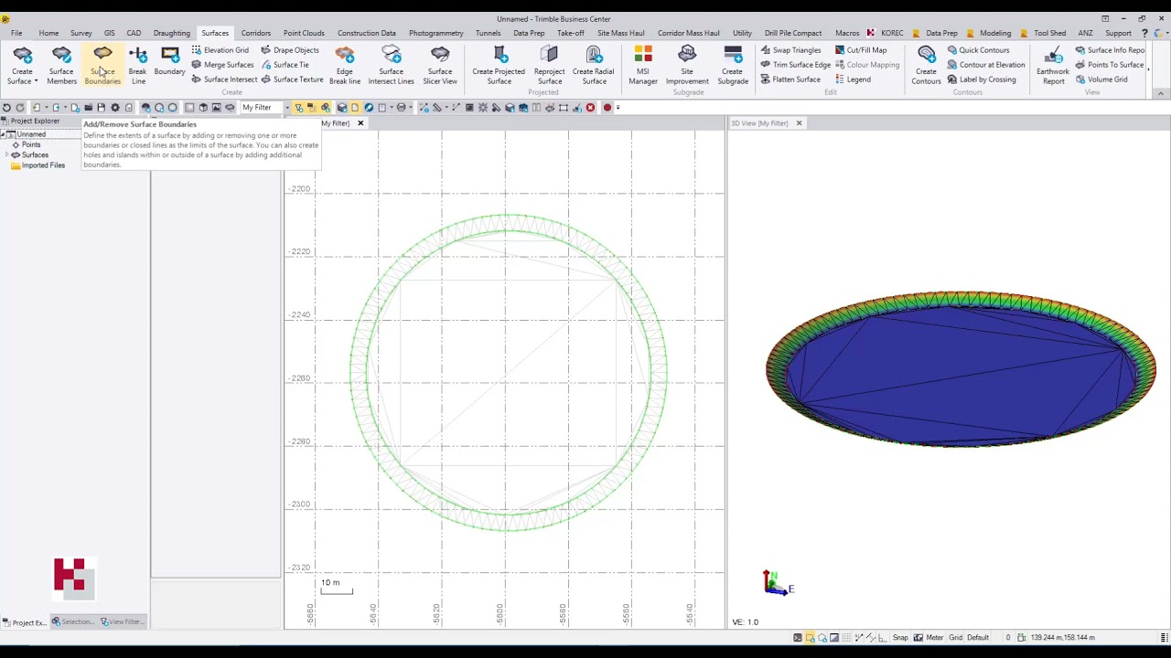1171x658 pixels.
Task: Open the MSI Manager
Action: 643,66
